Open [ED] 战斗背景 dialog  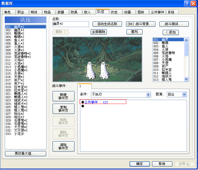(141, 24)
